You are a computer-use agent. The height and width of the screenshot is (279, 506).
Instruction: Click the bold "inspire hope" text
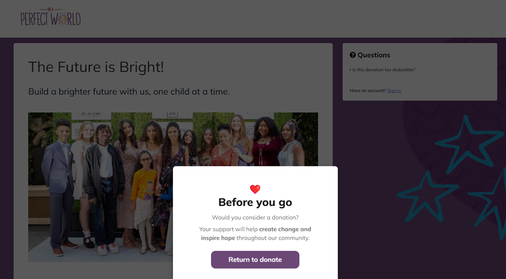click(218, 238)
